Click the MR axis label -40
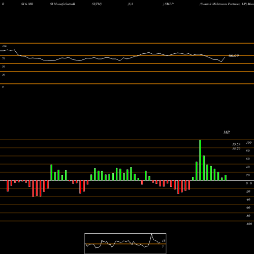Screen dimensions: 254x254 (x=248, y=200)
